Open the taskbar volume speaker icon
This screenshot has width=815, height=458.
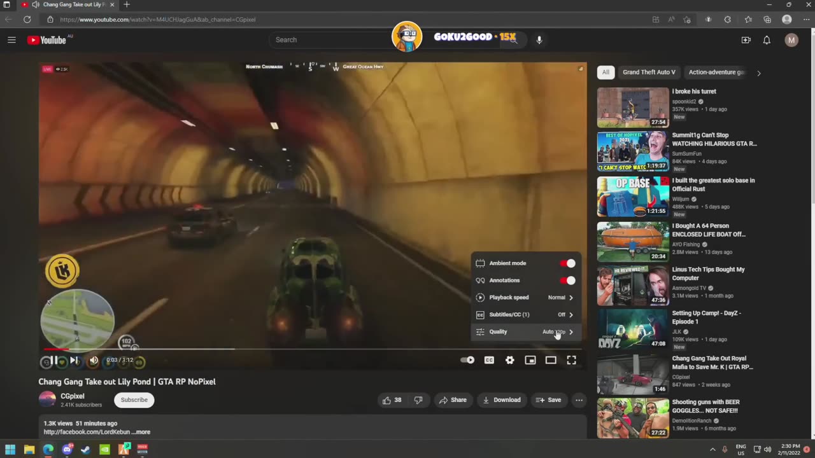click(767, 450)
